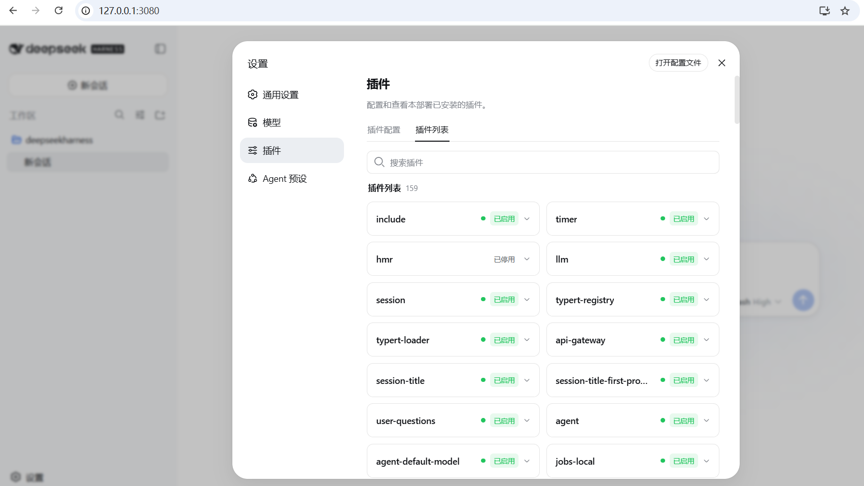
Task: Click the user-questions plugin name
Action: 406,421
